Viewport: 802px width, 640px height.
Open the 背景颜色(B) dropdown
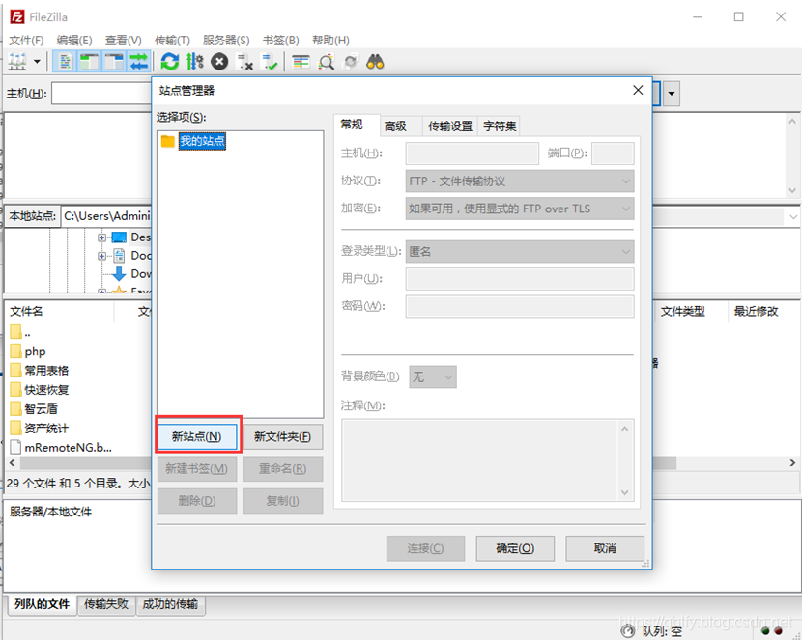coord(433,376)
